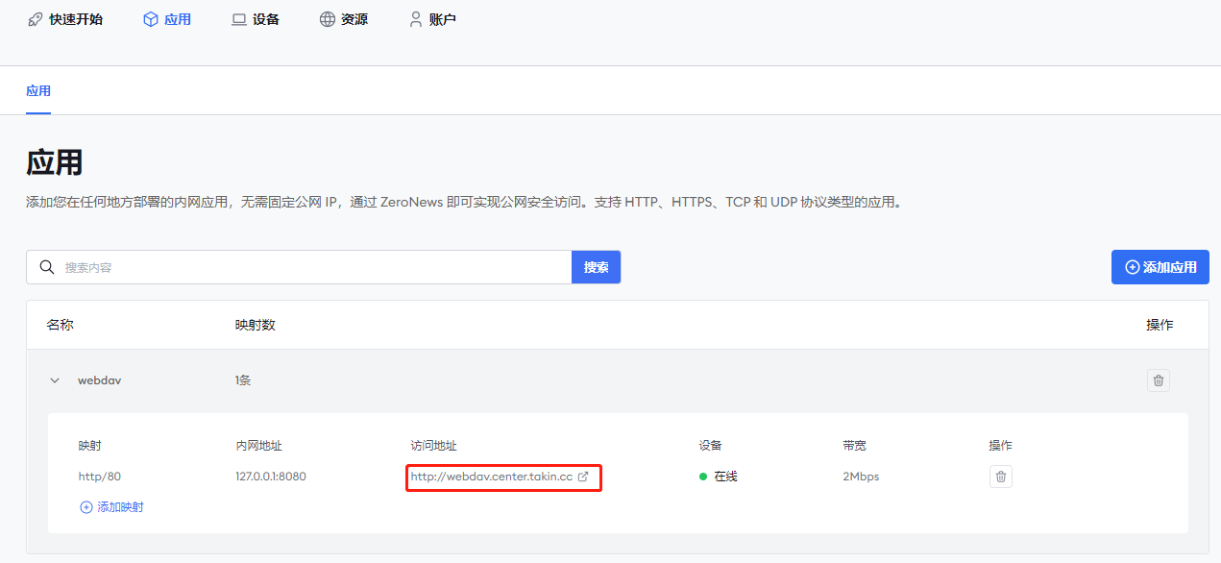The image size is (1221, 563).
Task: Click the blue 搜索 button
Action: (597, 267)
